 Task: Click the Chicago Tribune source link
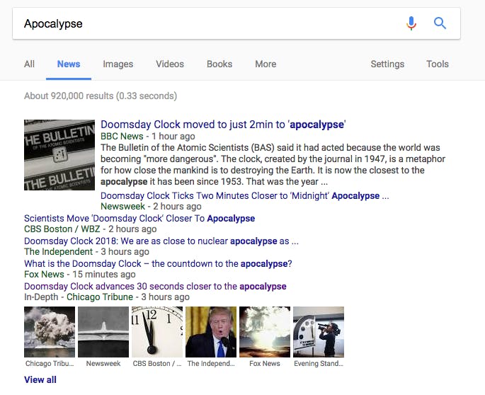pos(100,297)
